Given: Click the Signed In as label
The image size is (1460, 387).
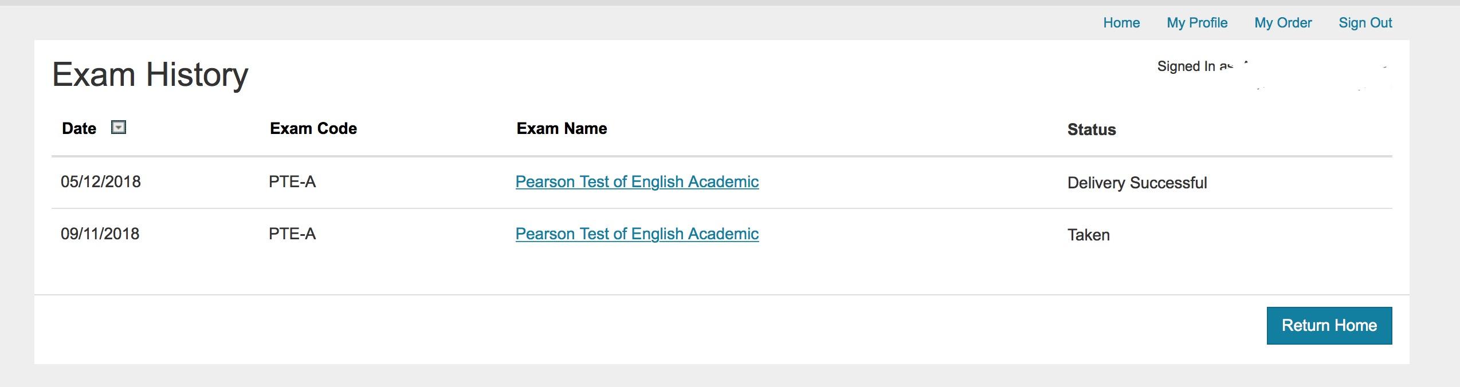Looking at the screenshot, I should (x=1194, y=67).
